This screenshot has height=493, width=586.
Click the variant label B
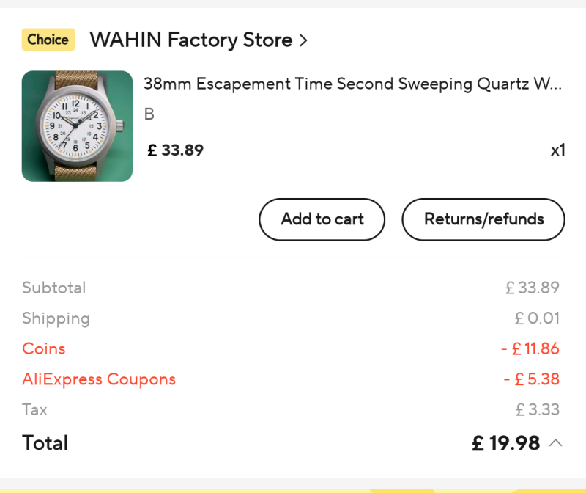(x=149, y=114)
